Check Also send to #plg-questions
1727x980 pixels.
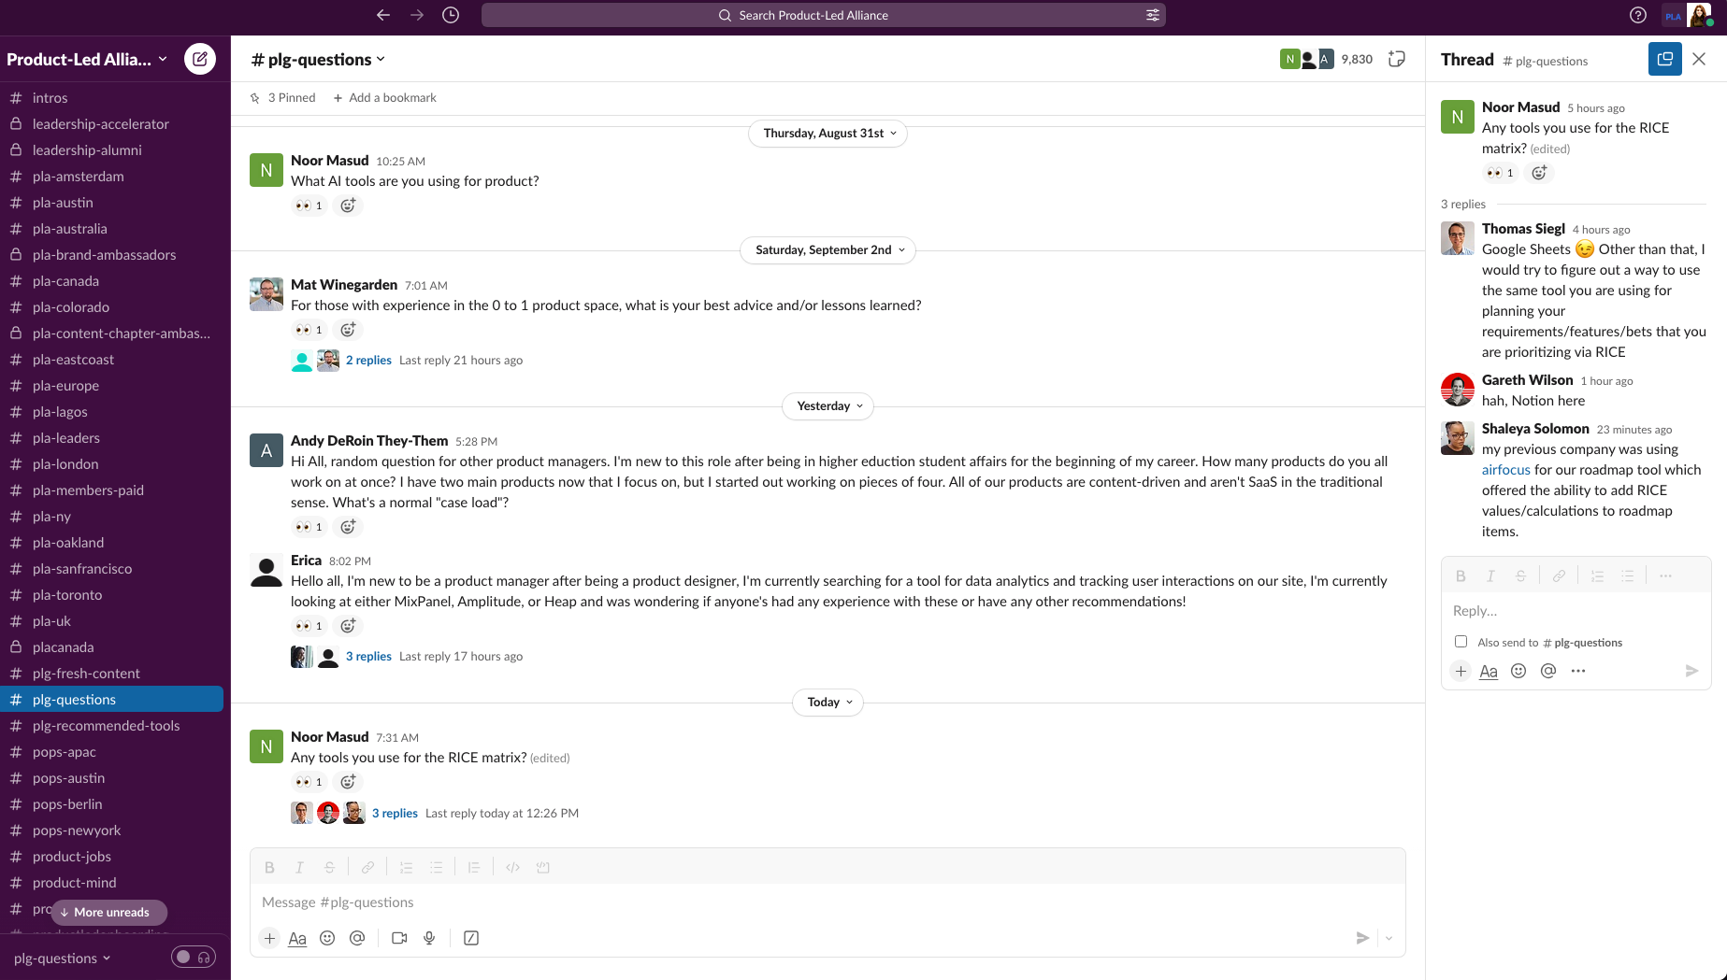tap(1461, 642)
